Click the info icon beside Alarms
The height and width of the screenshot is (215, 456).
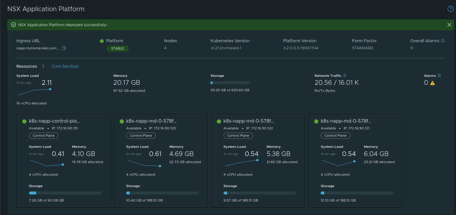click(x=439, y=75)
